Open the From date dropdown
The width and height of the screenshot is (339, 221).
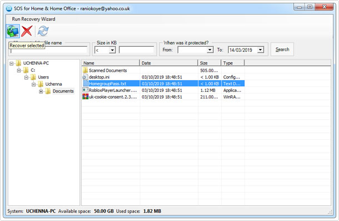210,50
